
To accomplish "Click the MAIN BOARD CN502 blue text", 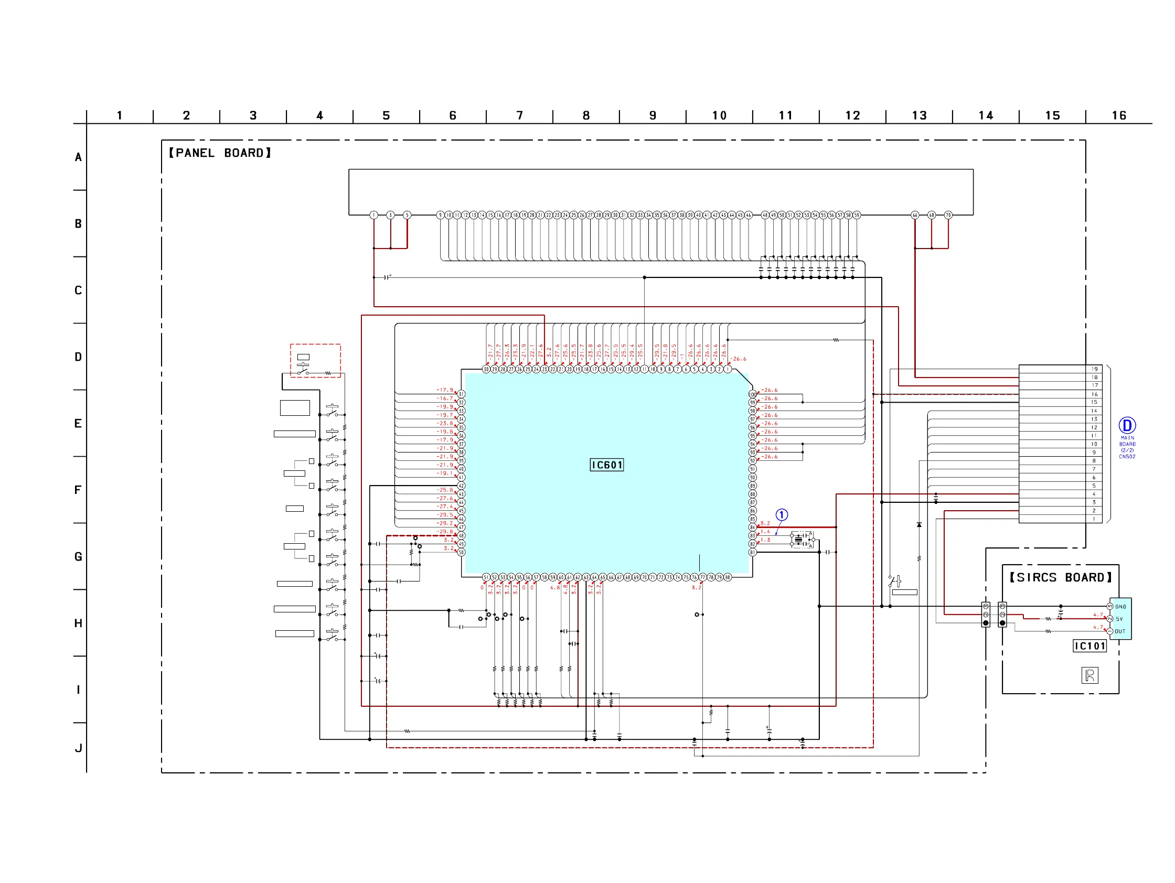I will 1127,448.
